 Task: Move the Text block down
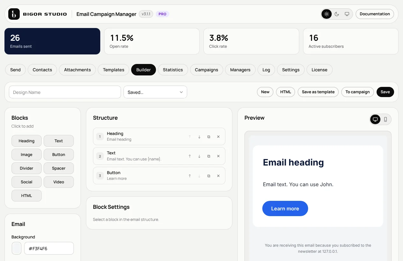click(199, 156)
